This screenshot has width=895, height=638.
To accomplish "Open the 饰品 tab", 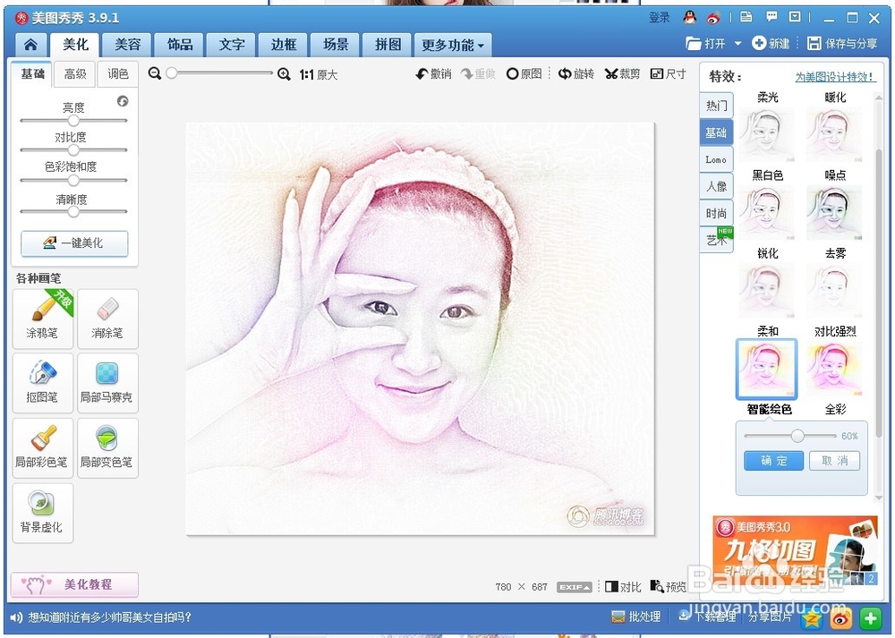I will click(180, 45).
